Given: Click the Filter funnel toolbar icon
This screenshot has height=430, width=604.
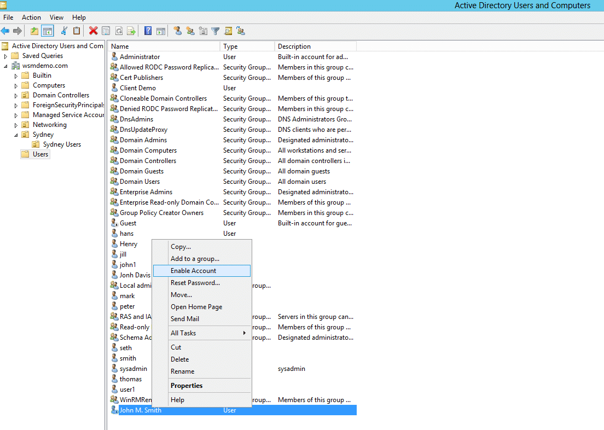Looking at the screenshot, I should 216,31.
